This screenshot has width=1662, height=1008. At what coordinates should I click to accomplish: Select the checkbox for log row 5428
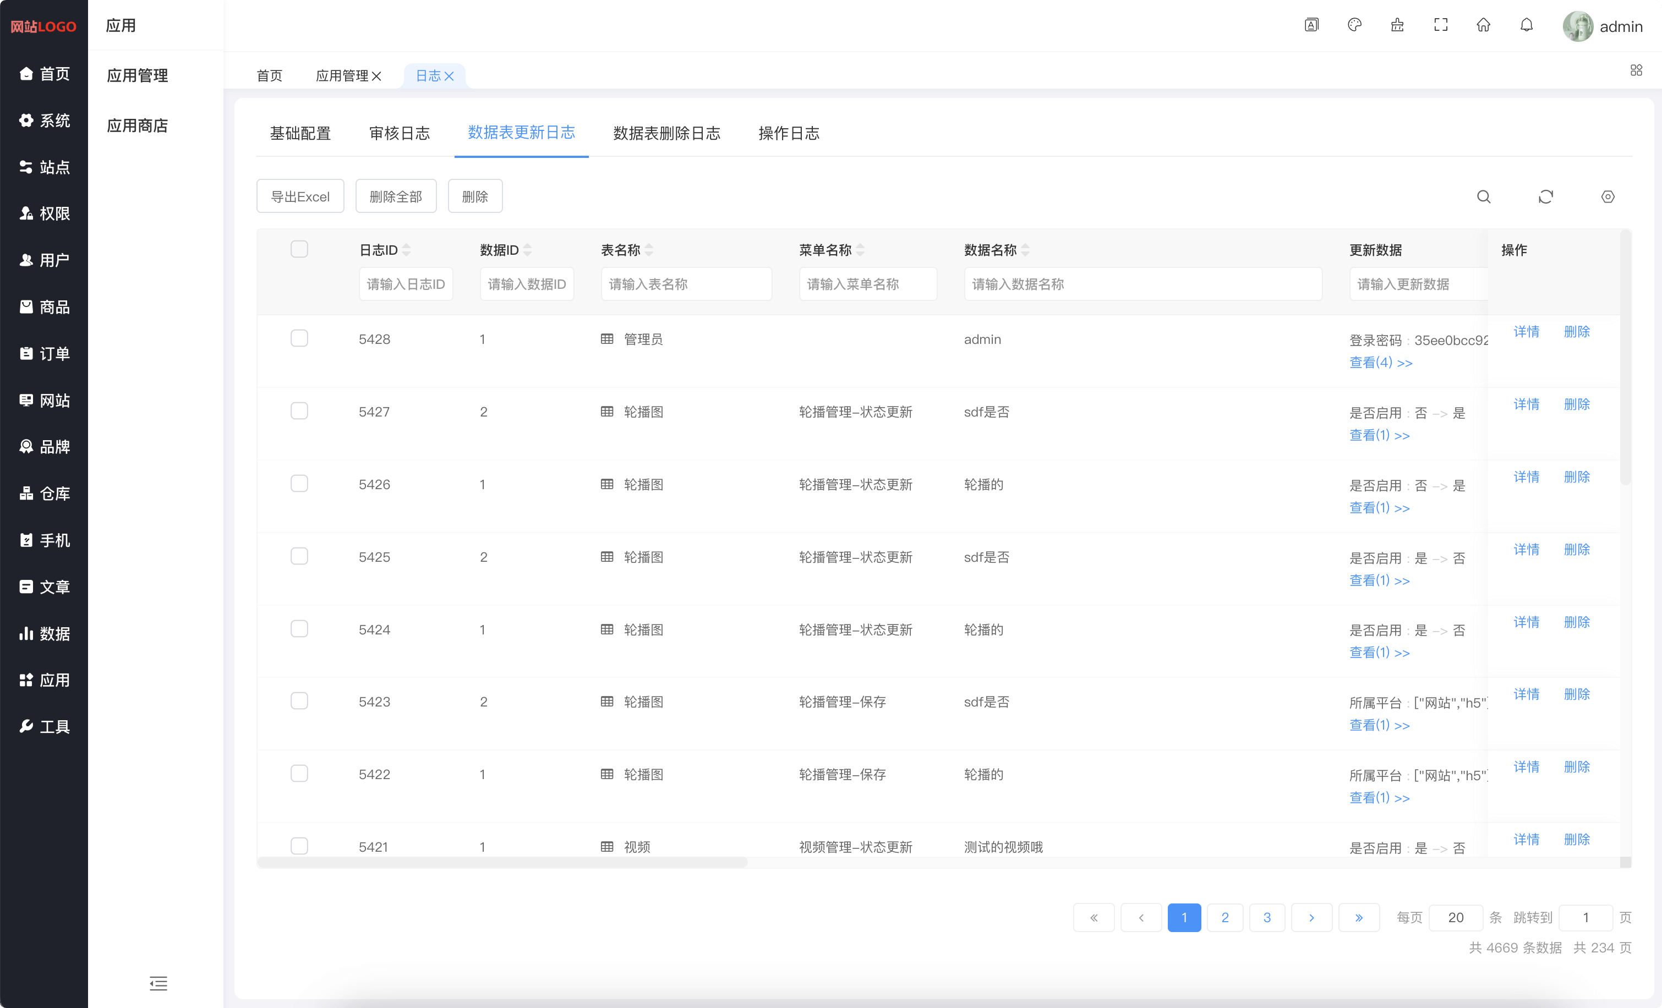click(x=299, y=338)
